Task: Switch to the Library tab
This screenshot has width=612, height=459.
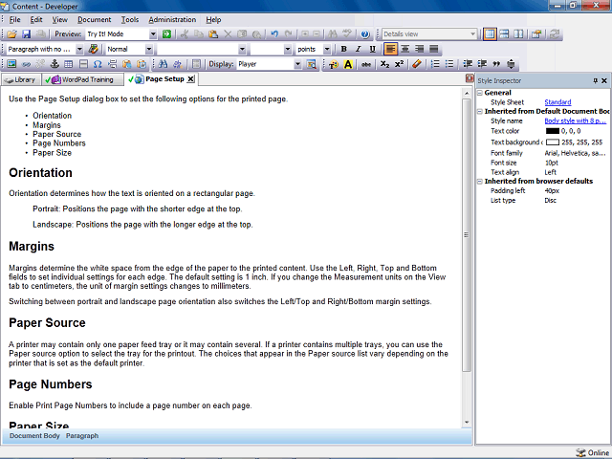Action: (x=21, y=79)
